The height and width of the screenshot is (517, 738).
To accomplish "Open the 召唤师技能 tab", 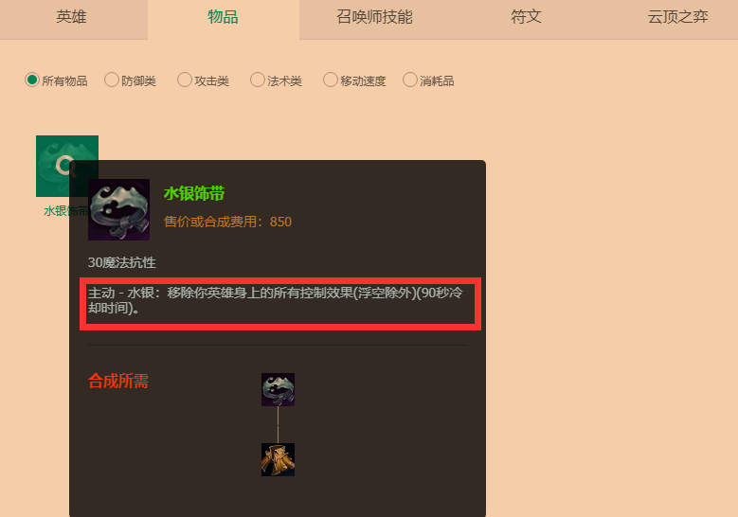I will 374,17.
